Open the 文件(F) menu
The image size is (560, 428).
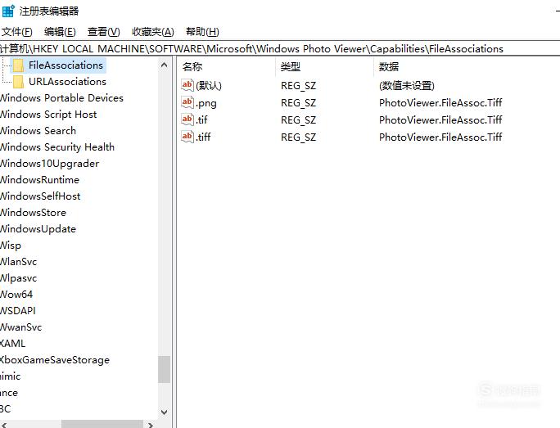(x=17, y=32)
